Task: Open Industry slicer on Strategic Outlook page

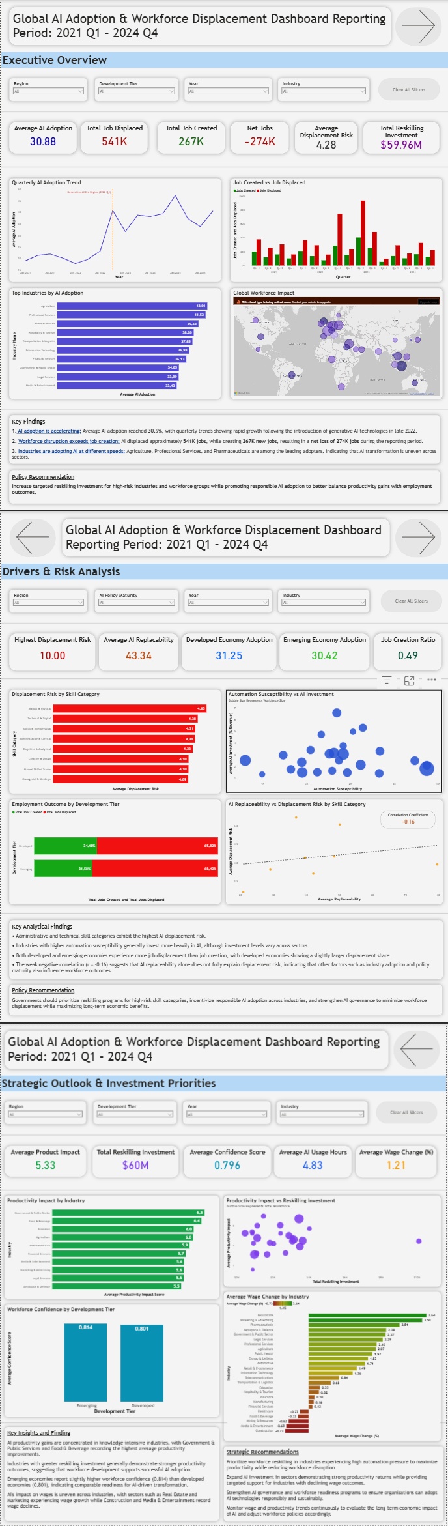Action: pos(322,1114)
